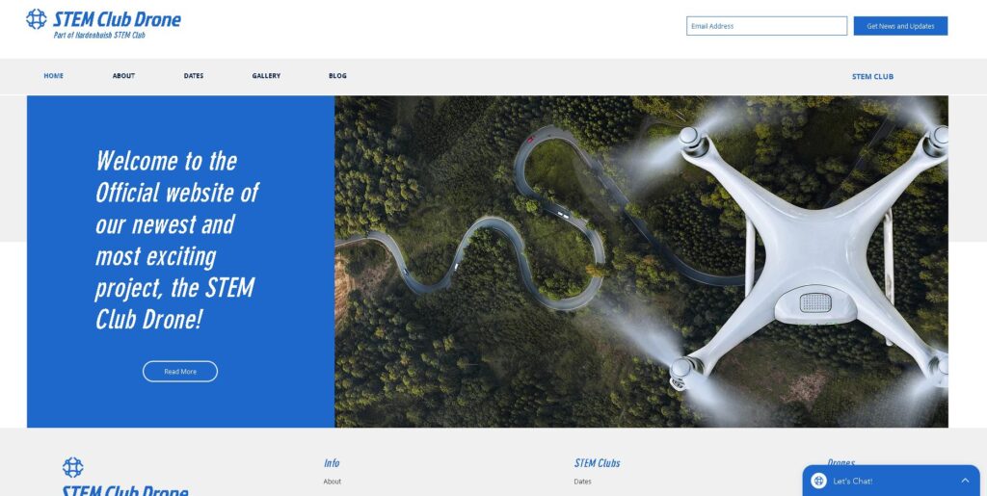Open the DATES menu item
Image resolution: width=987 pixels, height=496 pixels.
(193, 75)
